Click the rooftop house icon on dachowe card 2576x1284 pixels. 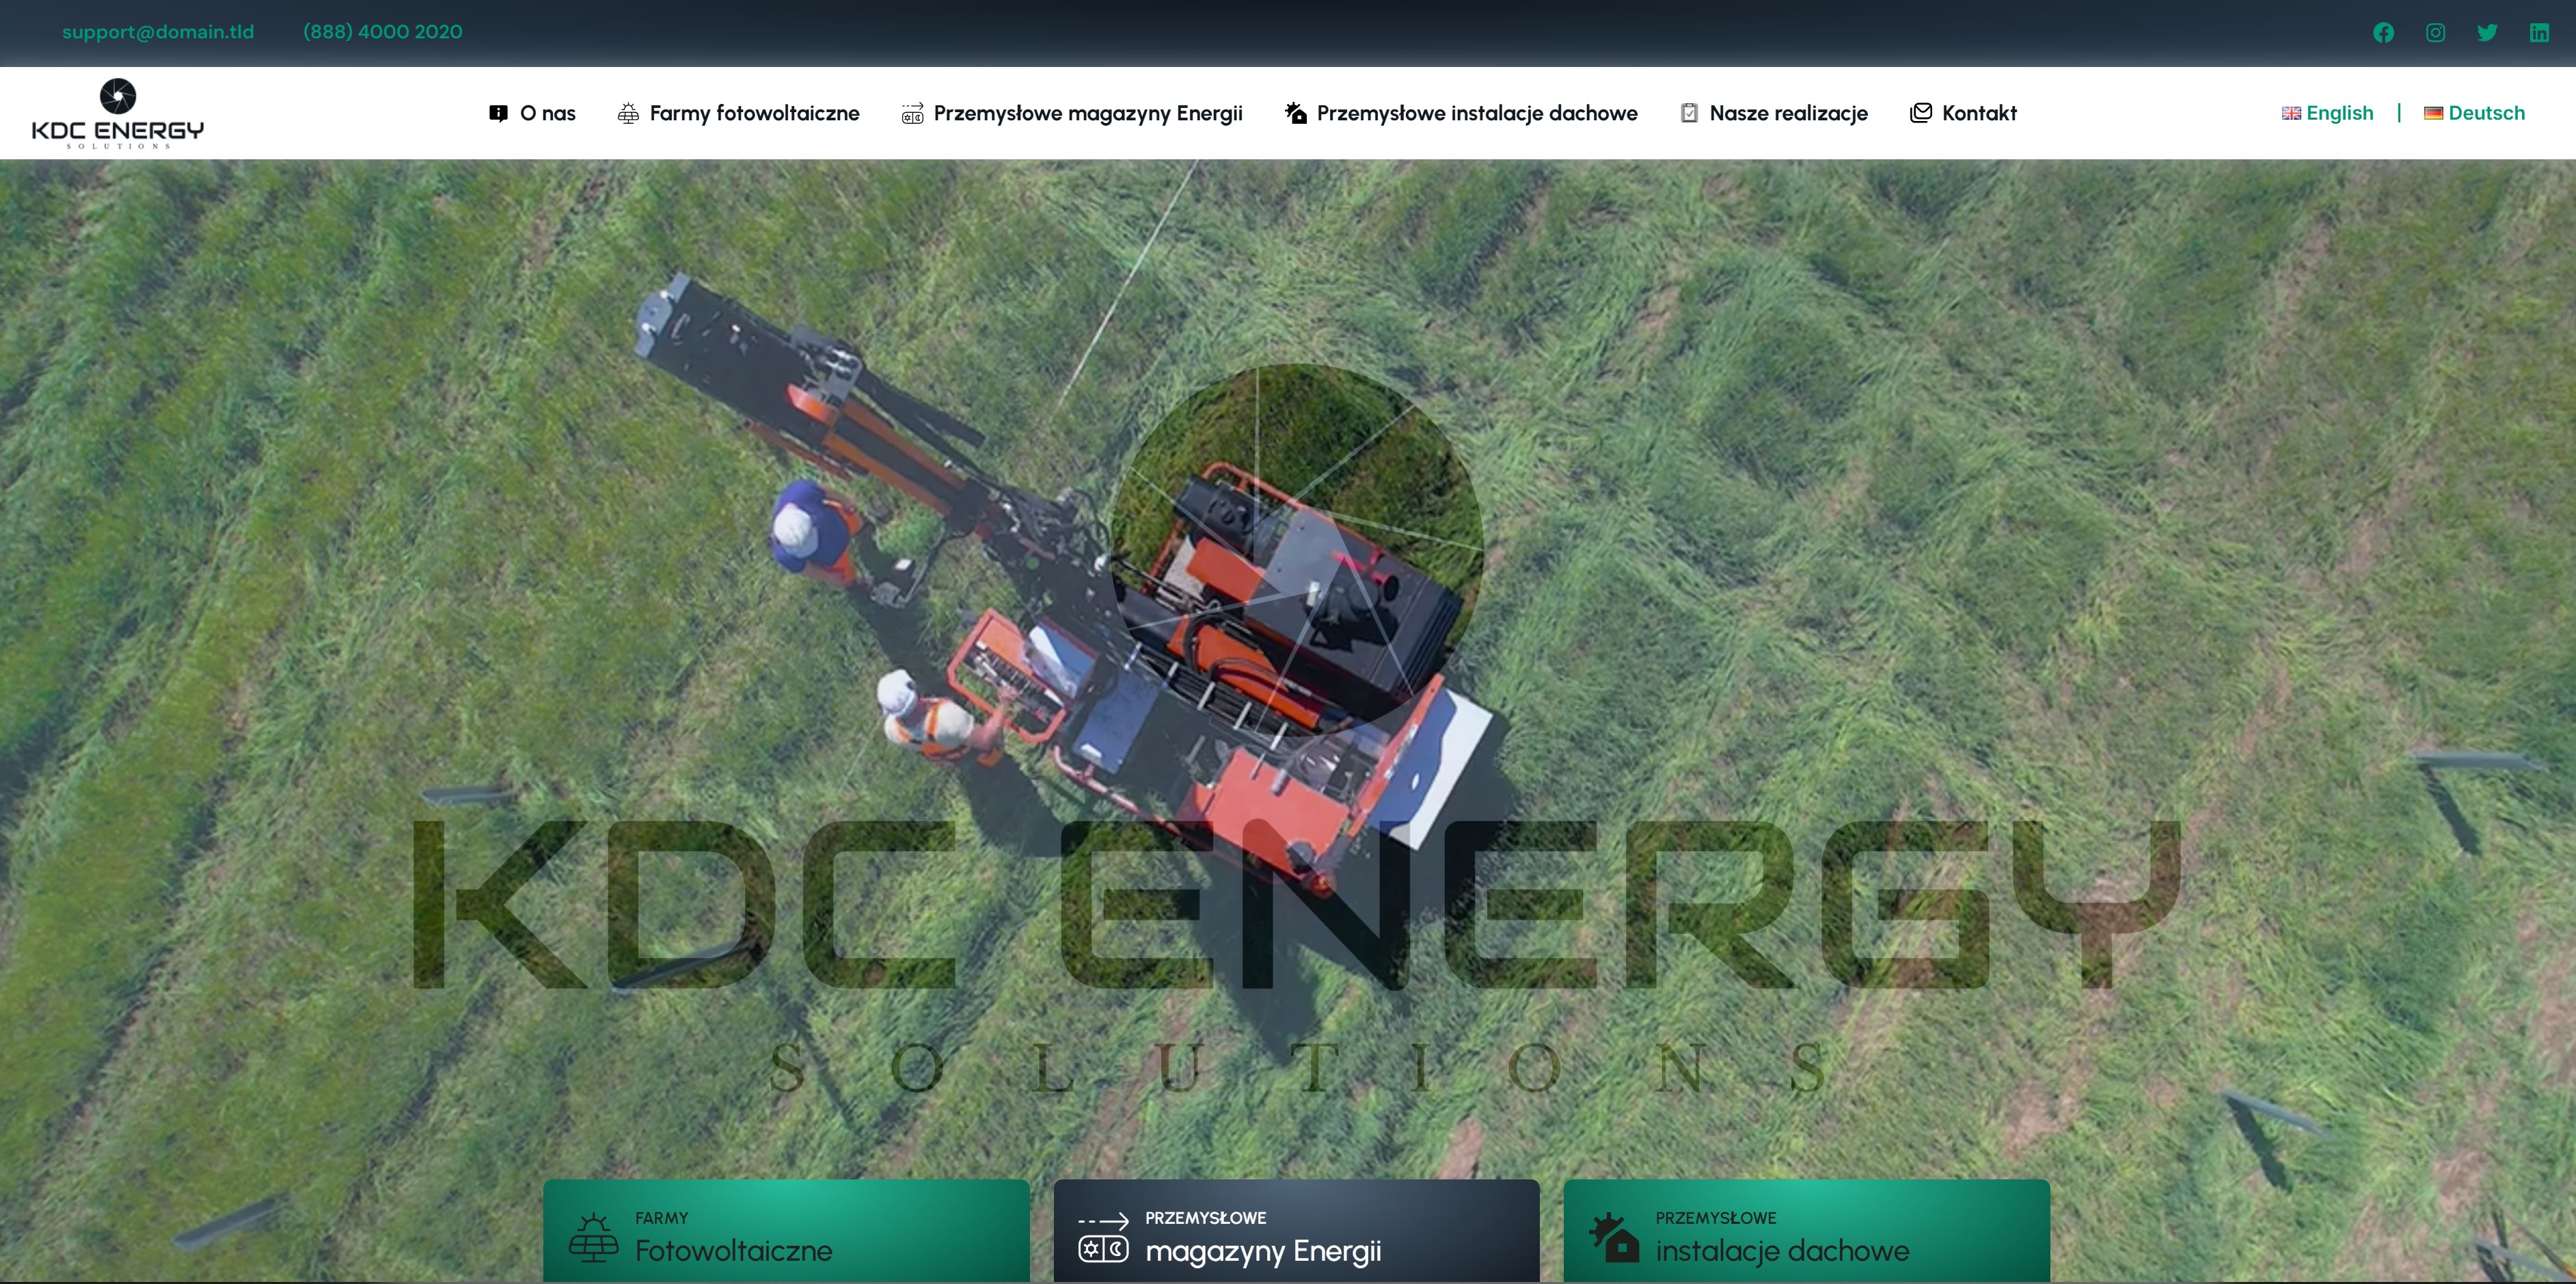tap(1614, 1238)
